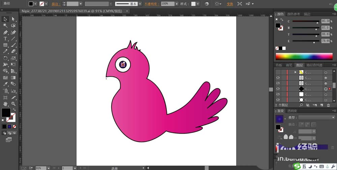
Task: Select the Mesh tool
Action: (x=5, y=77)
